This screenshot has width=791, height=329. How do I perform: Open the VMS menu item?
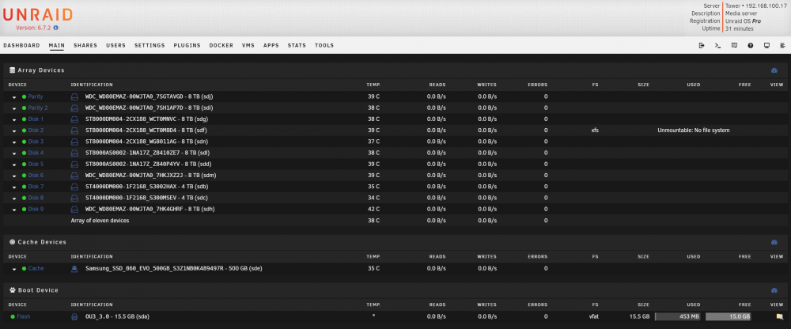click(x=248, y=45)
